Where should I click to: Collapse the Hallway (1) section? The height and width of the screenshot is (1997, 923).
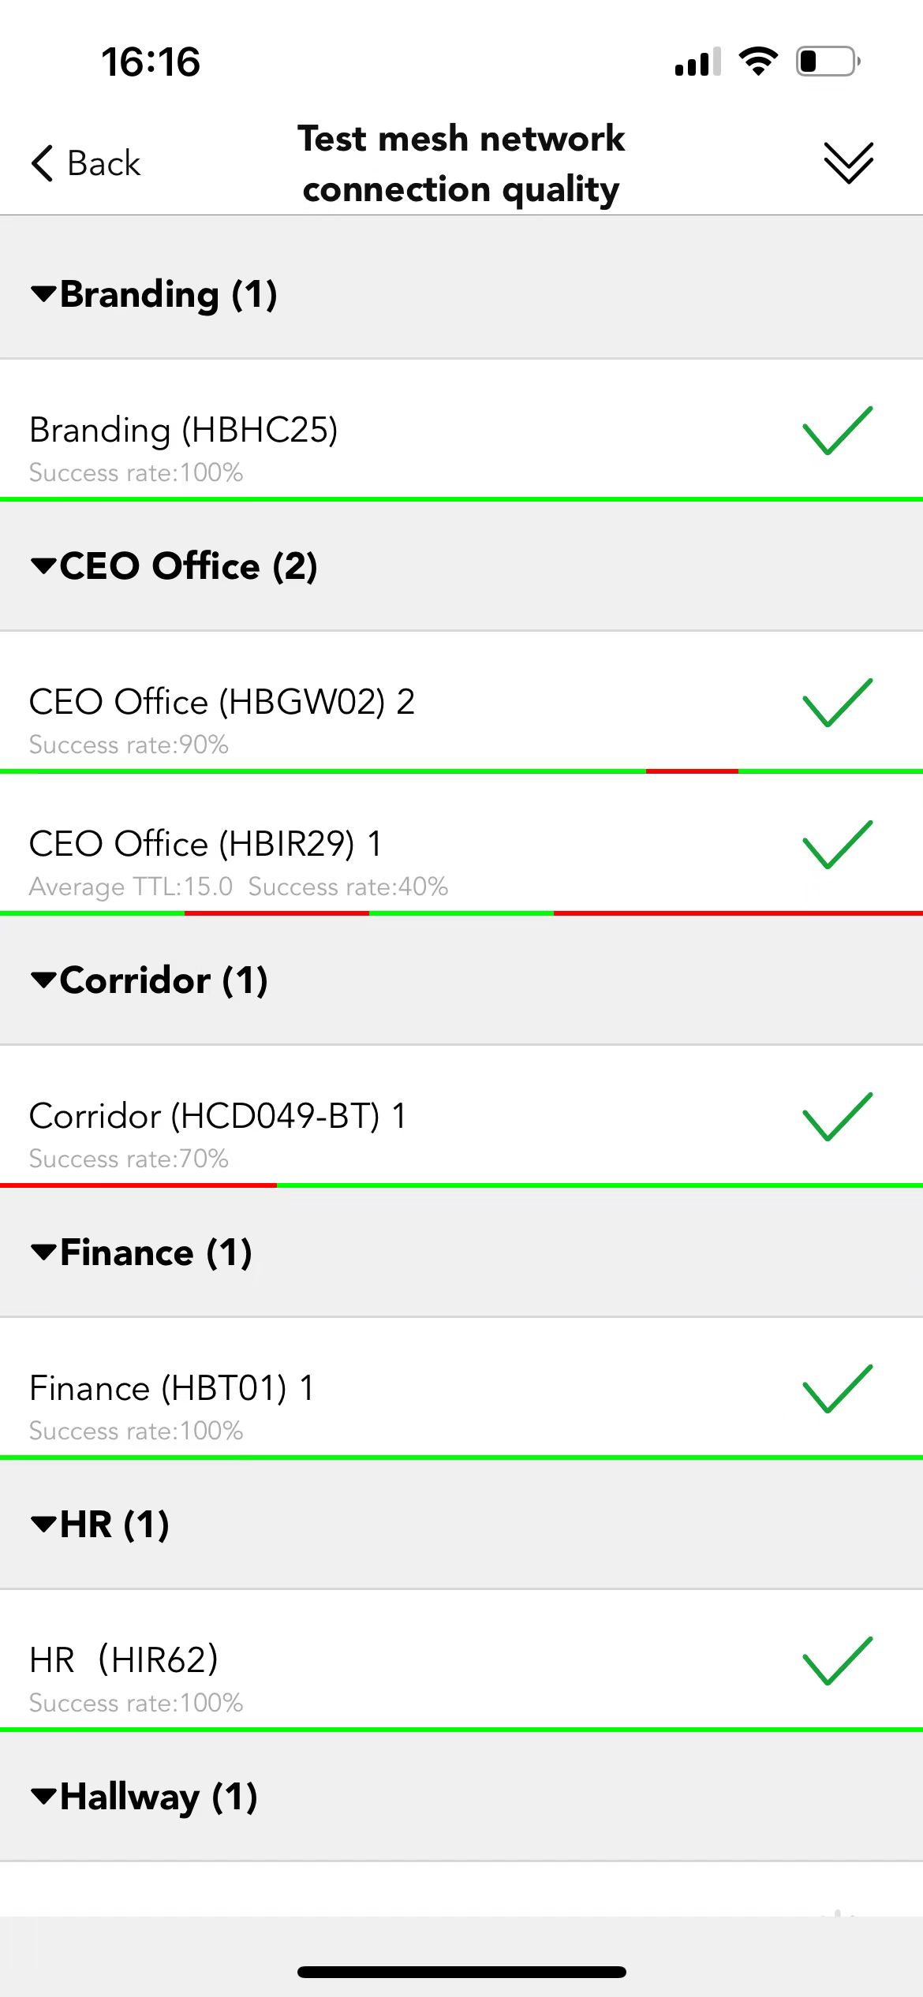(461, 1797)
